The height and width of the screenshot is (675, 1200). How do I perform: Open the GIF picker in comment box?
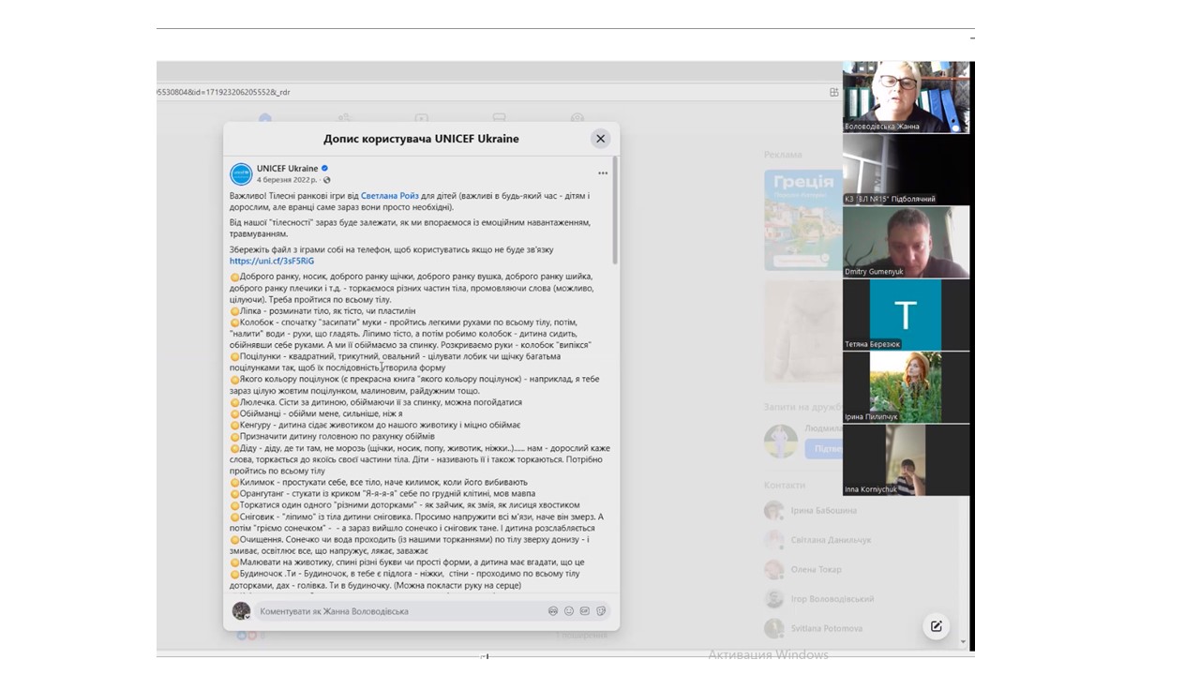click(x=585, y=611)
